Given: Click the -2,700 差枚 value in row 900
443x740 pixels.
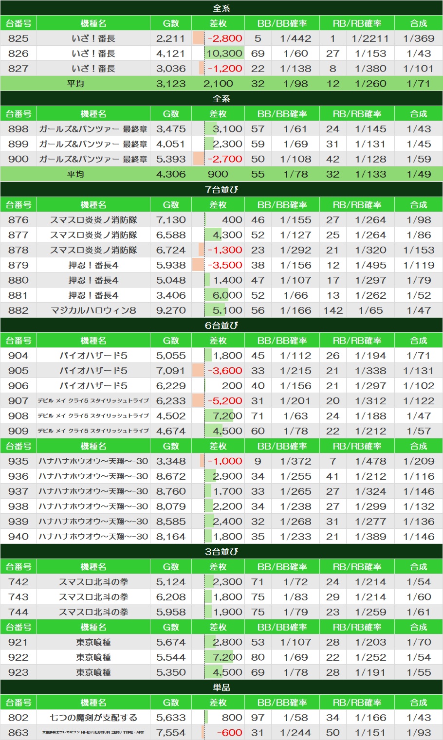Looking at the screenshot, I should tap(224, 159).
